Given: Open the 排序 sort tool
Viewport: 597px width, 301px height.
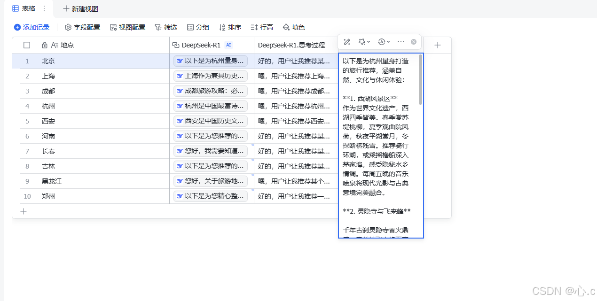Looking at the screenshot, I should click(230, 27).
